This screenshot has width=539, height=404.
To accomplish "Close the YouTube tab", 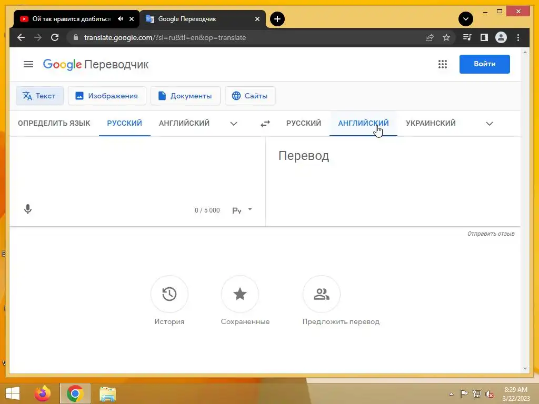I will click(x=131, y=19).
